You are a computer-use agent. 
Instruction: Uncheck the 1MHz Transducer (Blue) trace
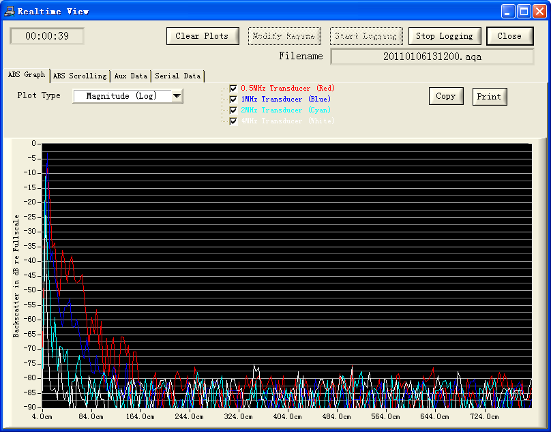point(233,99)
